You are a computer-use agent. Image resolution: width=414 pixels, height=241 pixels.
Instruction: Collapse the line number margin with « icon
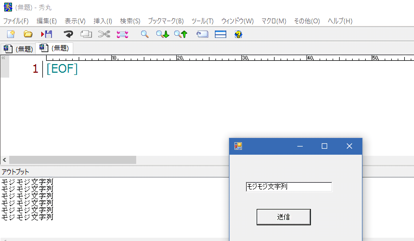click(x=3, y=58)
